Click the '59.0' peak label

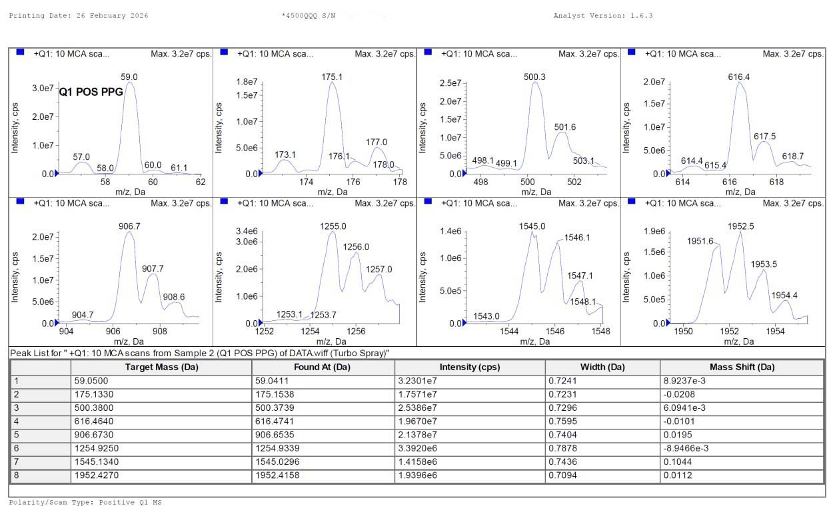129,77
